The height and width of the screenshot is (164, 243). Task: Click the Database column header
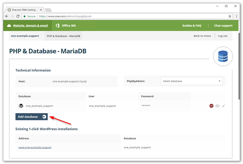pos(24,96)
